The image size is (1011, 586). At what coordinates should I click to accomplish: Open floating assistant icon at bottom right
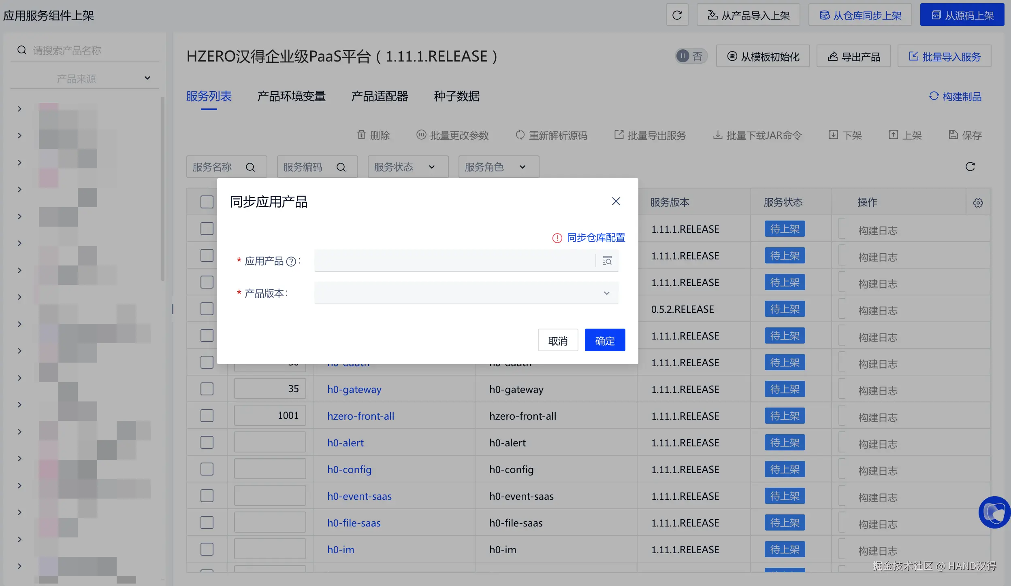(994, 512)
